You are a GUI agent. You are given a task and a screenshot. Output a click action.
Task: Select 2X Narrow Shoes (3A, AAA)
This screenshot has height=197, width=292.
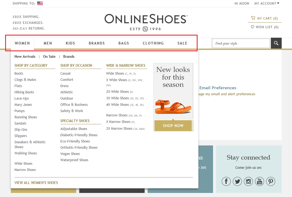click(x=125, y=128)
